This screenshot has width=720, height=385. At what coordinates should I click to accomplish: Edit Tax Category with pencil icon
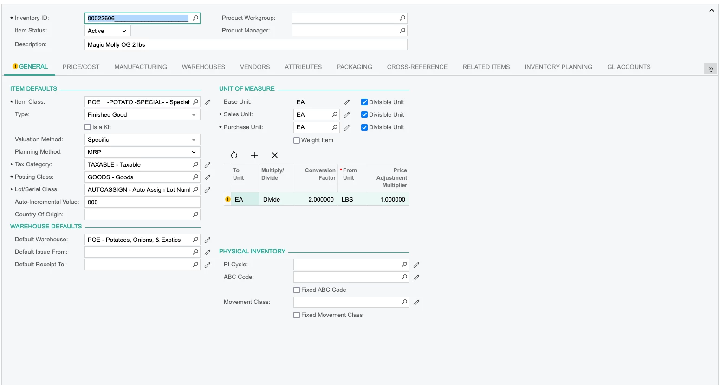point(208,165)
